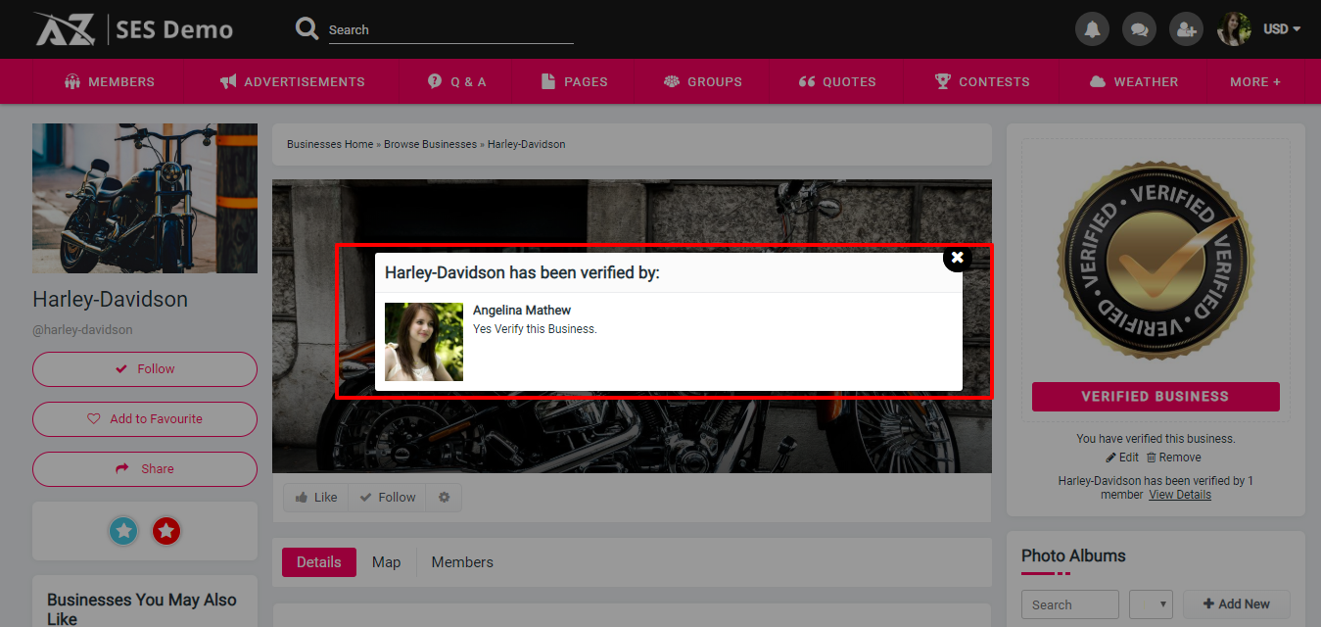Click the blue star badge icon

pyautogui.click(x=123, y=531)
